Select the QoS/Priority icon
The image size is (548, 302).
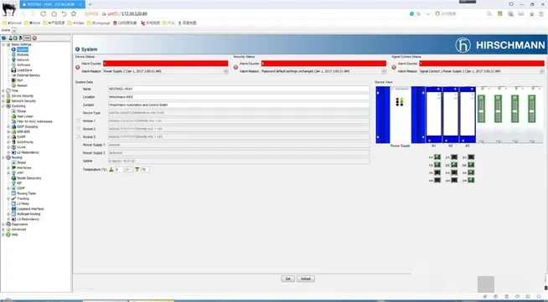coord(13,142)
